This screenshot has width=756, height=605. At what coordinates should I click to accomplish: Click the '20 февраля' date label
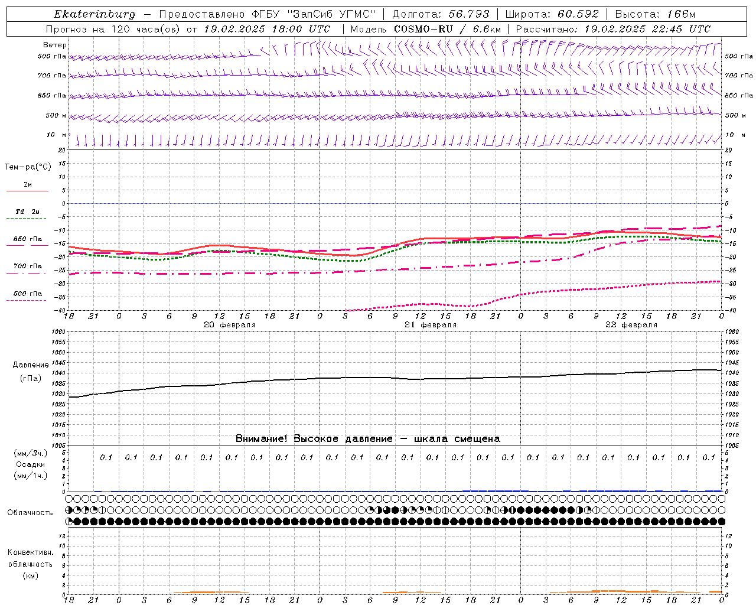click(x=230, y=325)
